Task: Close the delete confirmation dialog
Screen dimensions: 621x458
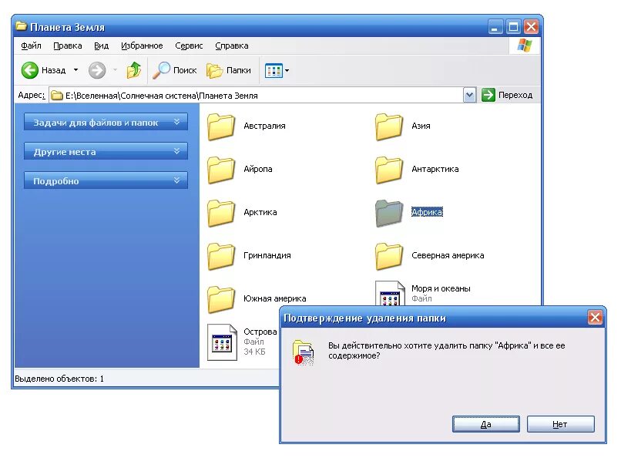Action: pyautogui.click(x=595, y=318)
